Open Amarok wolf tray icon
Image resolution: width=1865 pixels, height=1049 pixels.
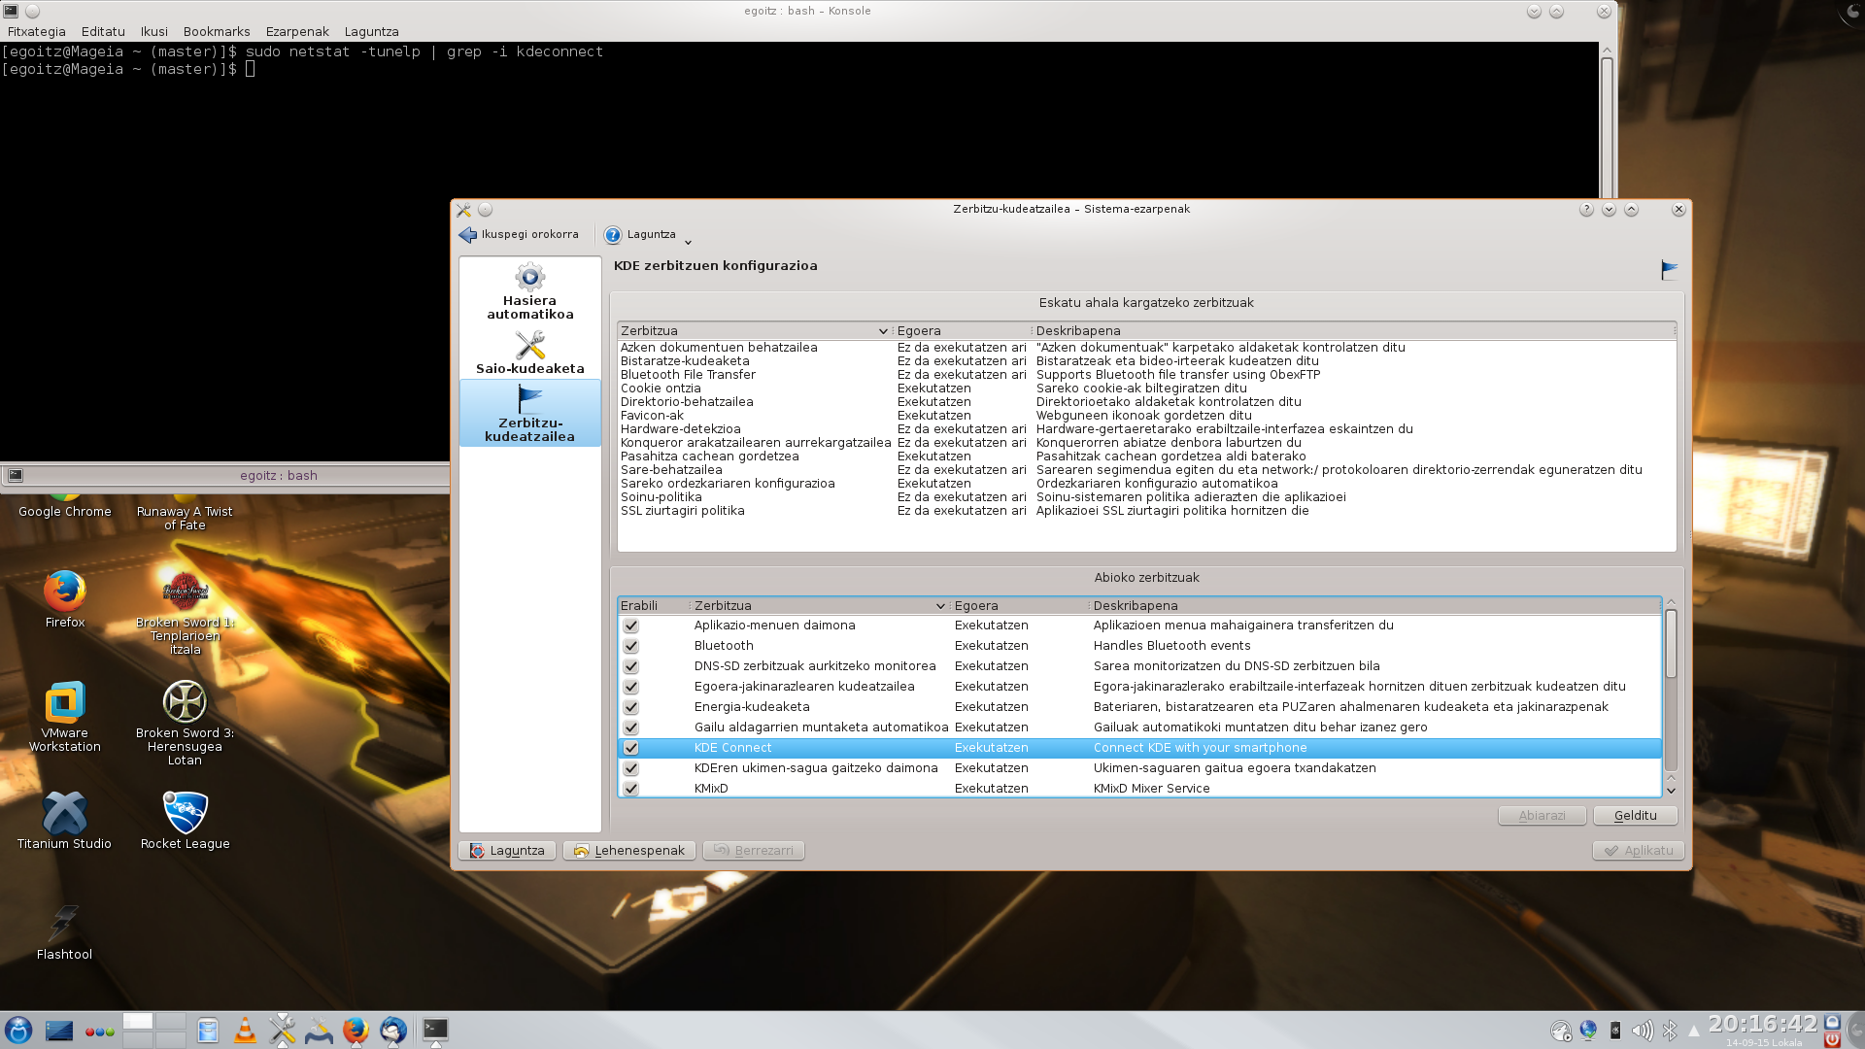point(1561,1031)
